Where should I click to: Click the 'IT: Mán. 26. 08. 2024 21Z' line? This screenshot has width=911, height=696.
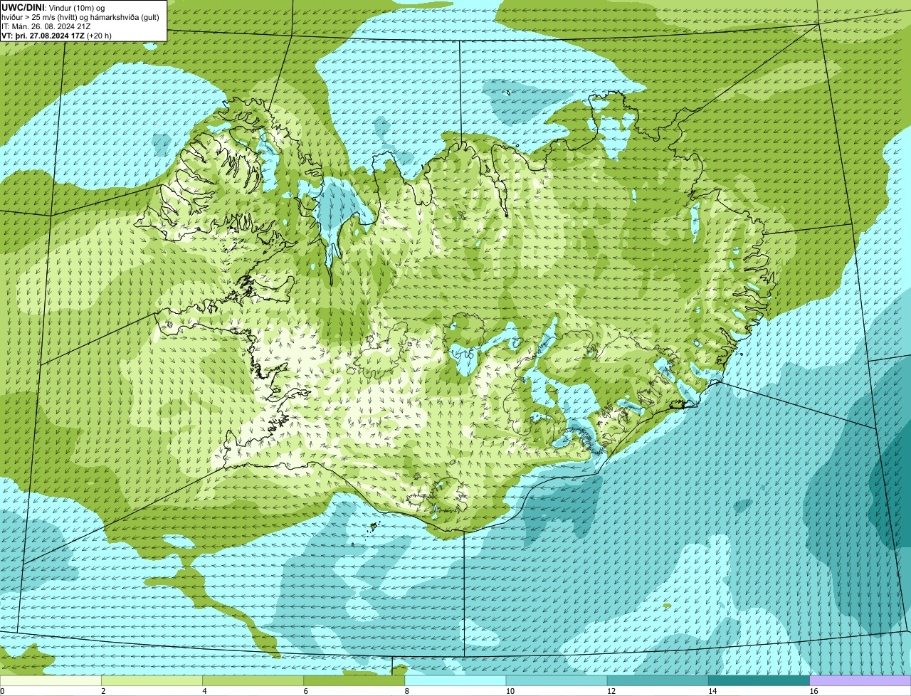(46, 26)
